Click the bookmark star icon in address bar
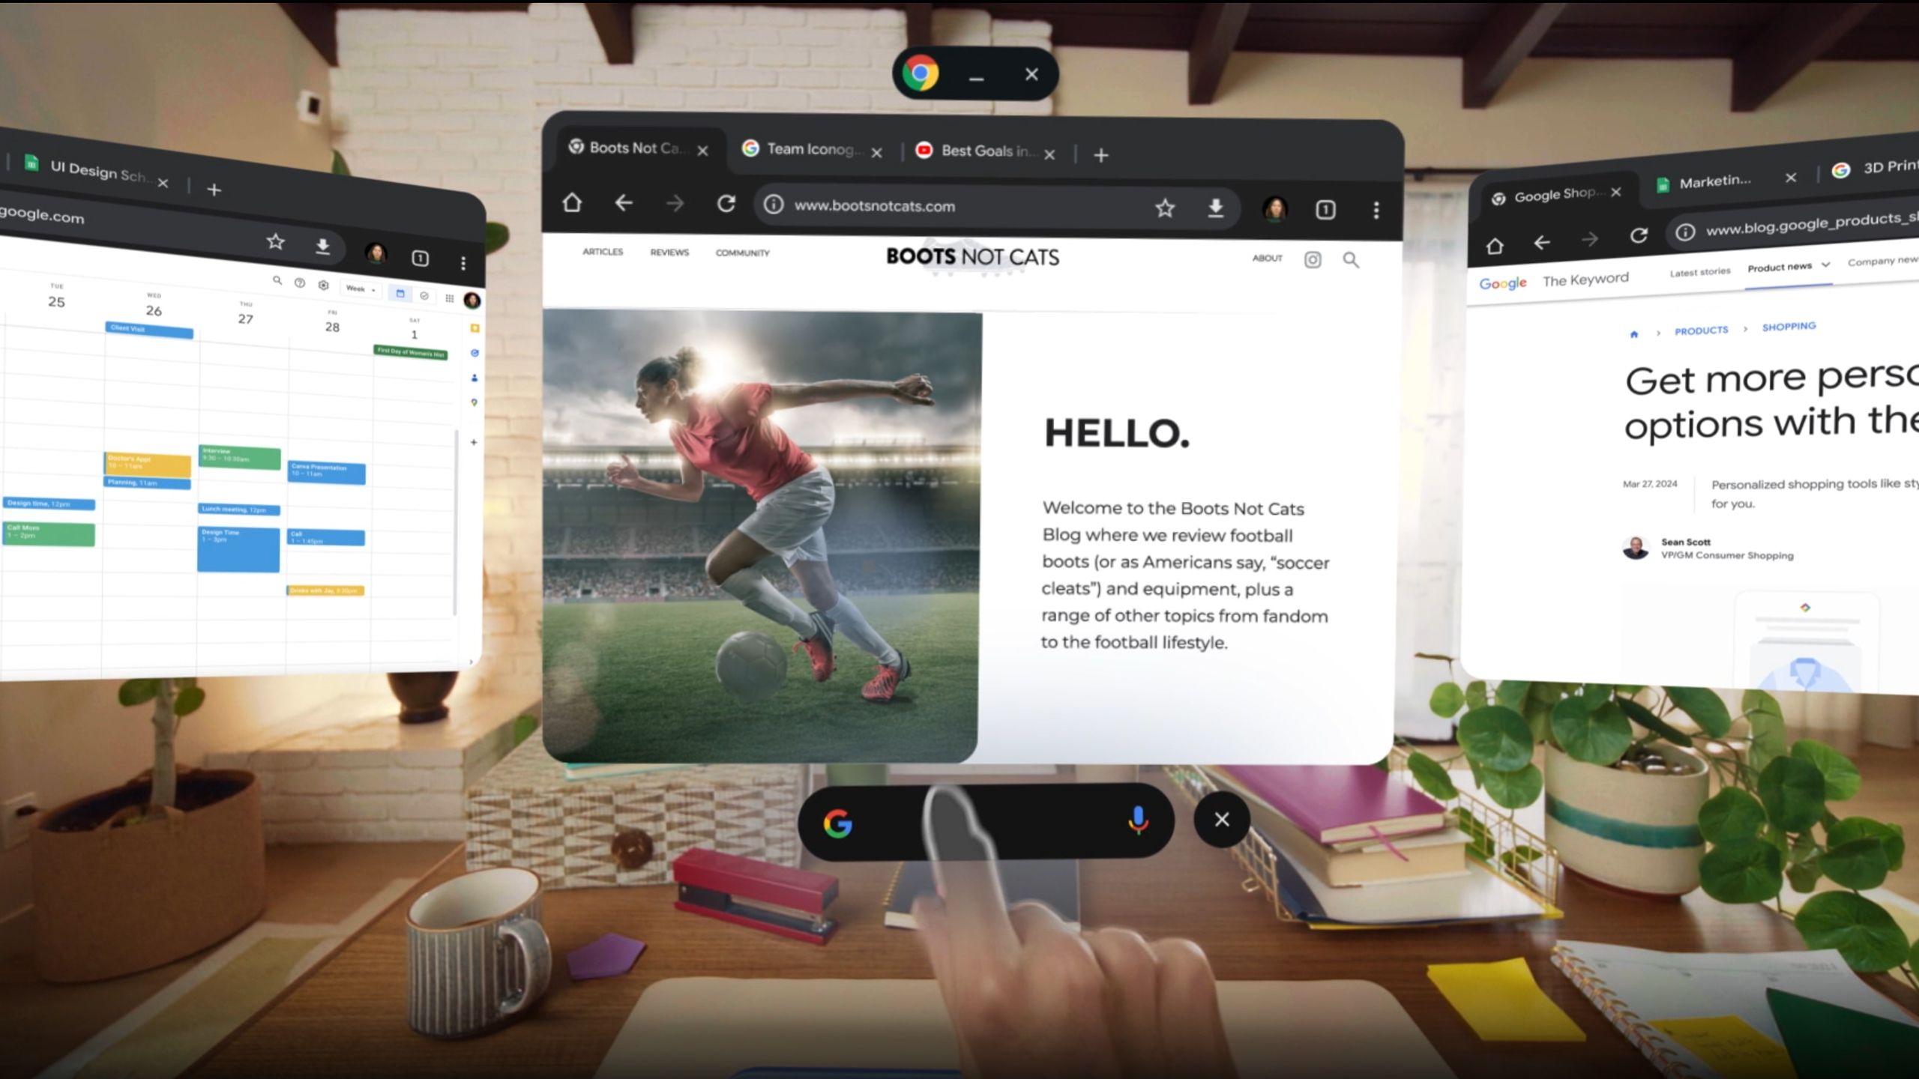 (x=1164, y=207)
